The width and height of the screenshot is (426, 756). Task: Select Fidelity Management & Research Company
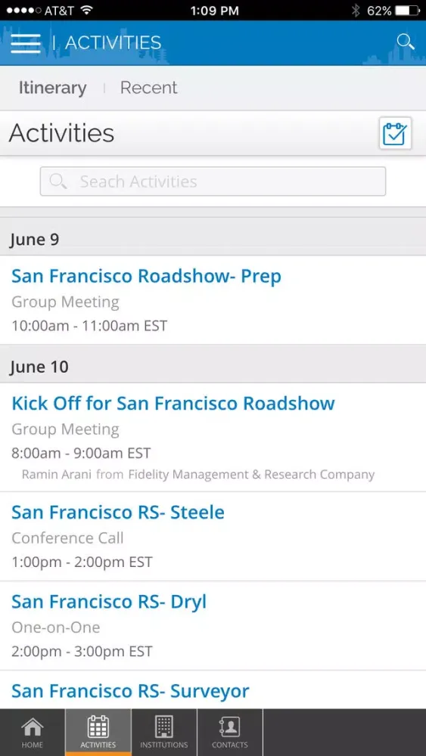pyautogui.click(x=251, y=475)
